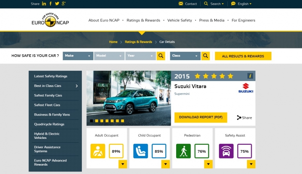Click the Supermini class label

click(x=182, y=94)
